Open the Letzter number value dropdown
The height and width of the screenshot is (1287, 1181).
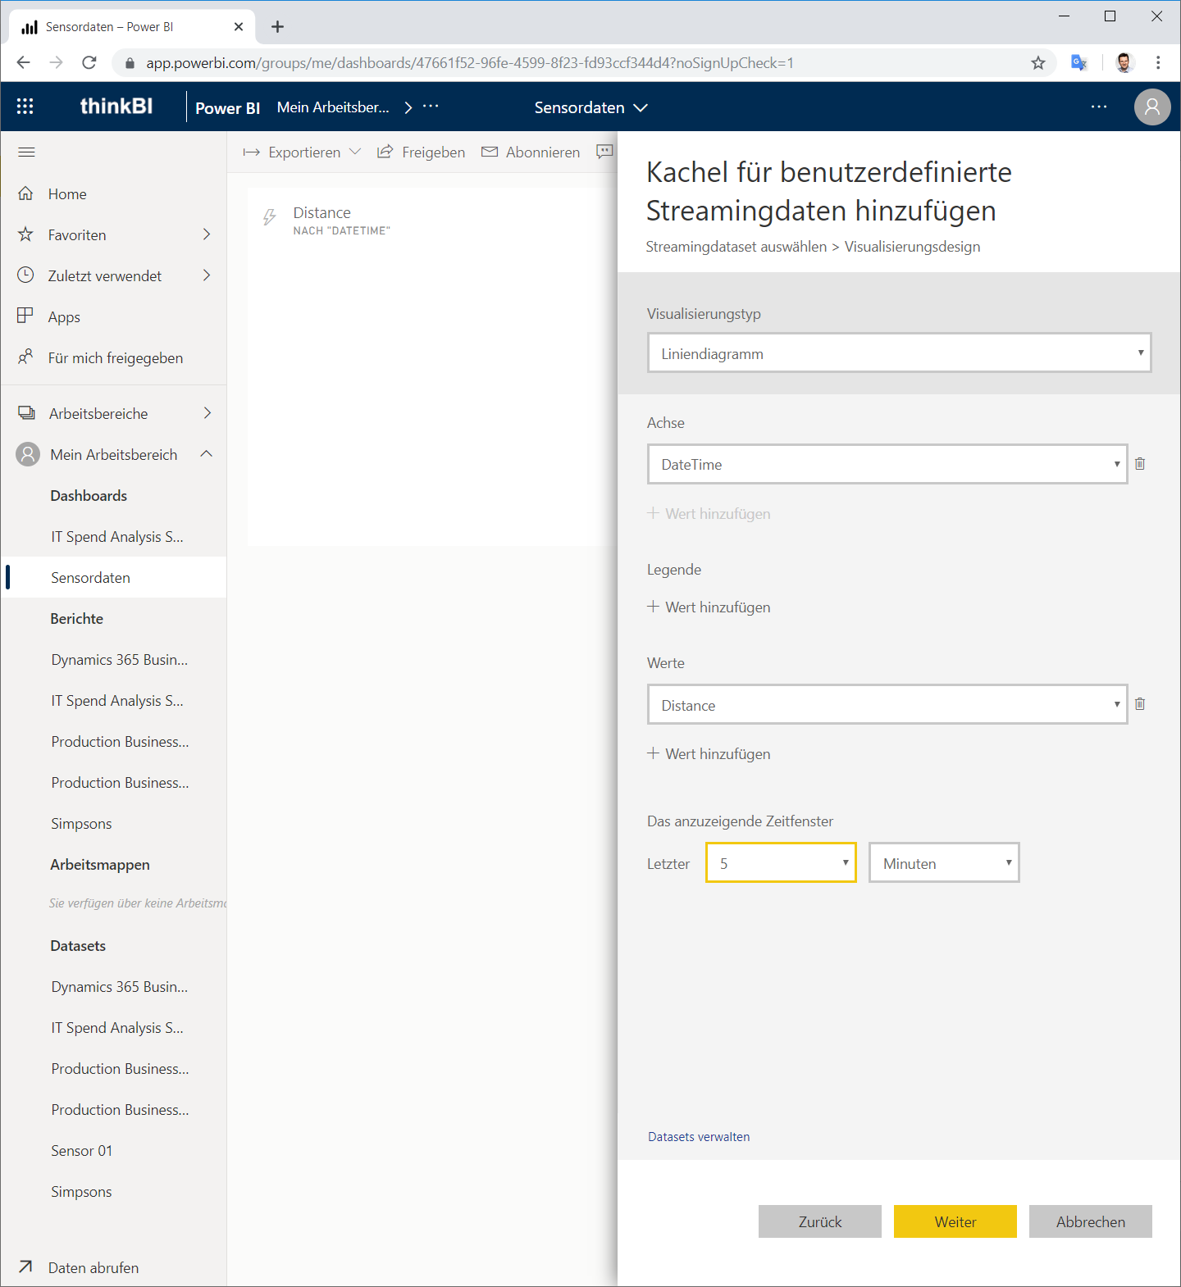(x=781, y=863)
